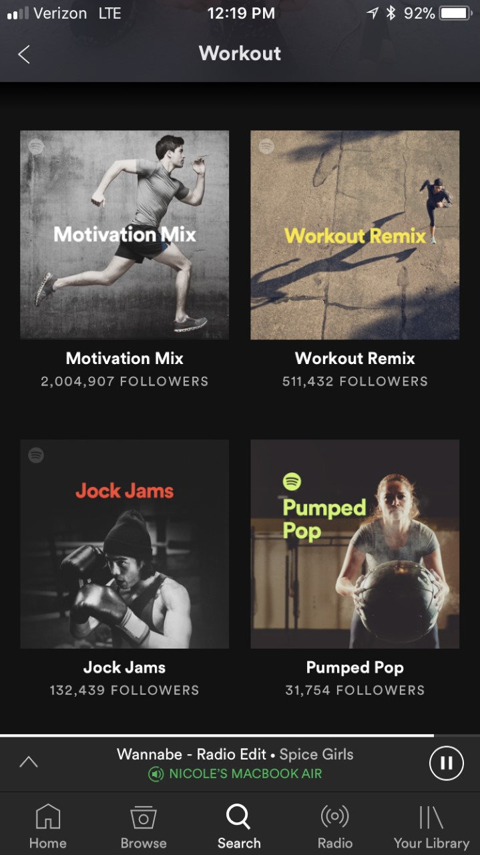
Task: Tap the battery indicator in the status bar
Action: 456,13
